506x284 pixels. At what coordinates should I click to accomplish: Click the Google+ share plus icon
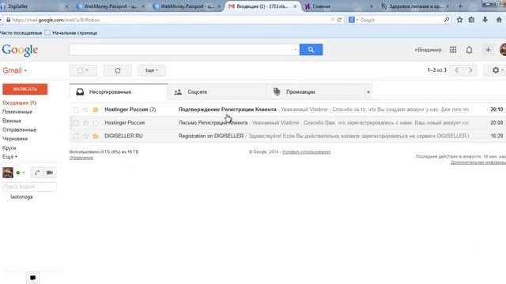click(x=488, y=50)
